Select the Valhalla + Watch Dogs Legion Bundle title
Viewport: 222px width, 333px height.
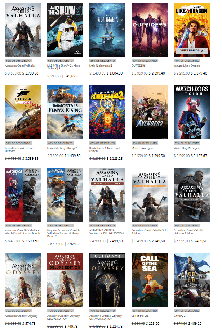(22, 232)
